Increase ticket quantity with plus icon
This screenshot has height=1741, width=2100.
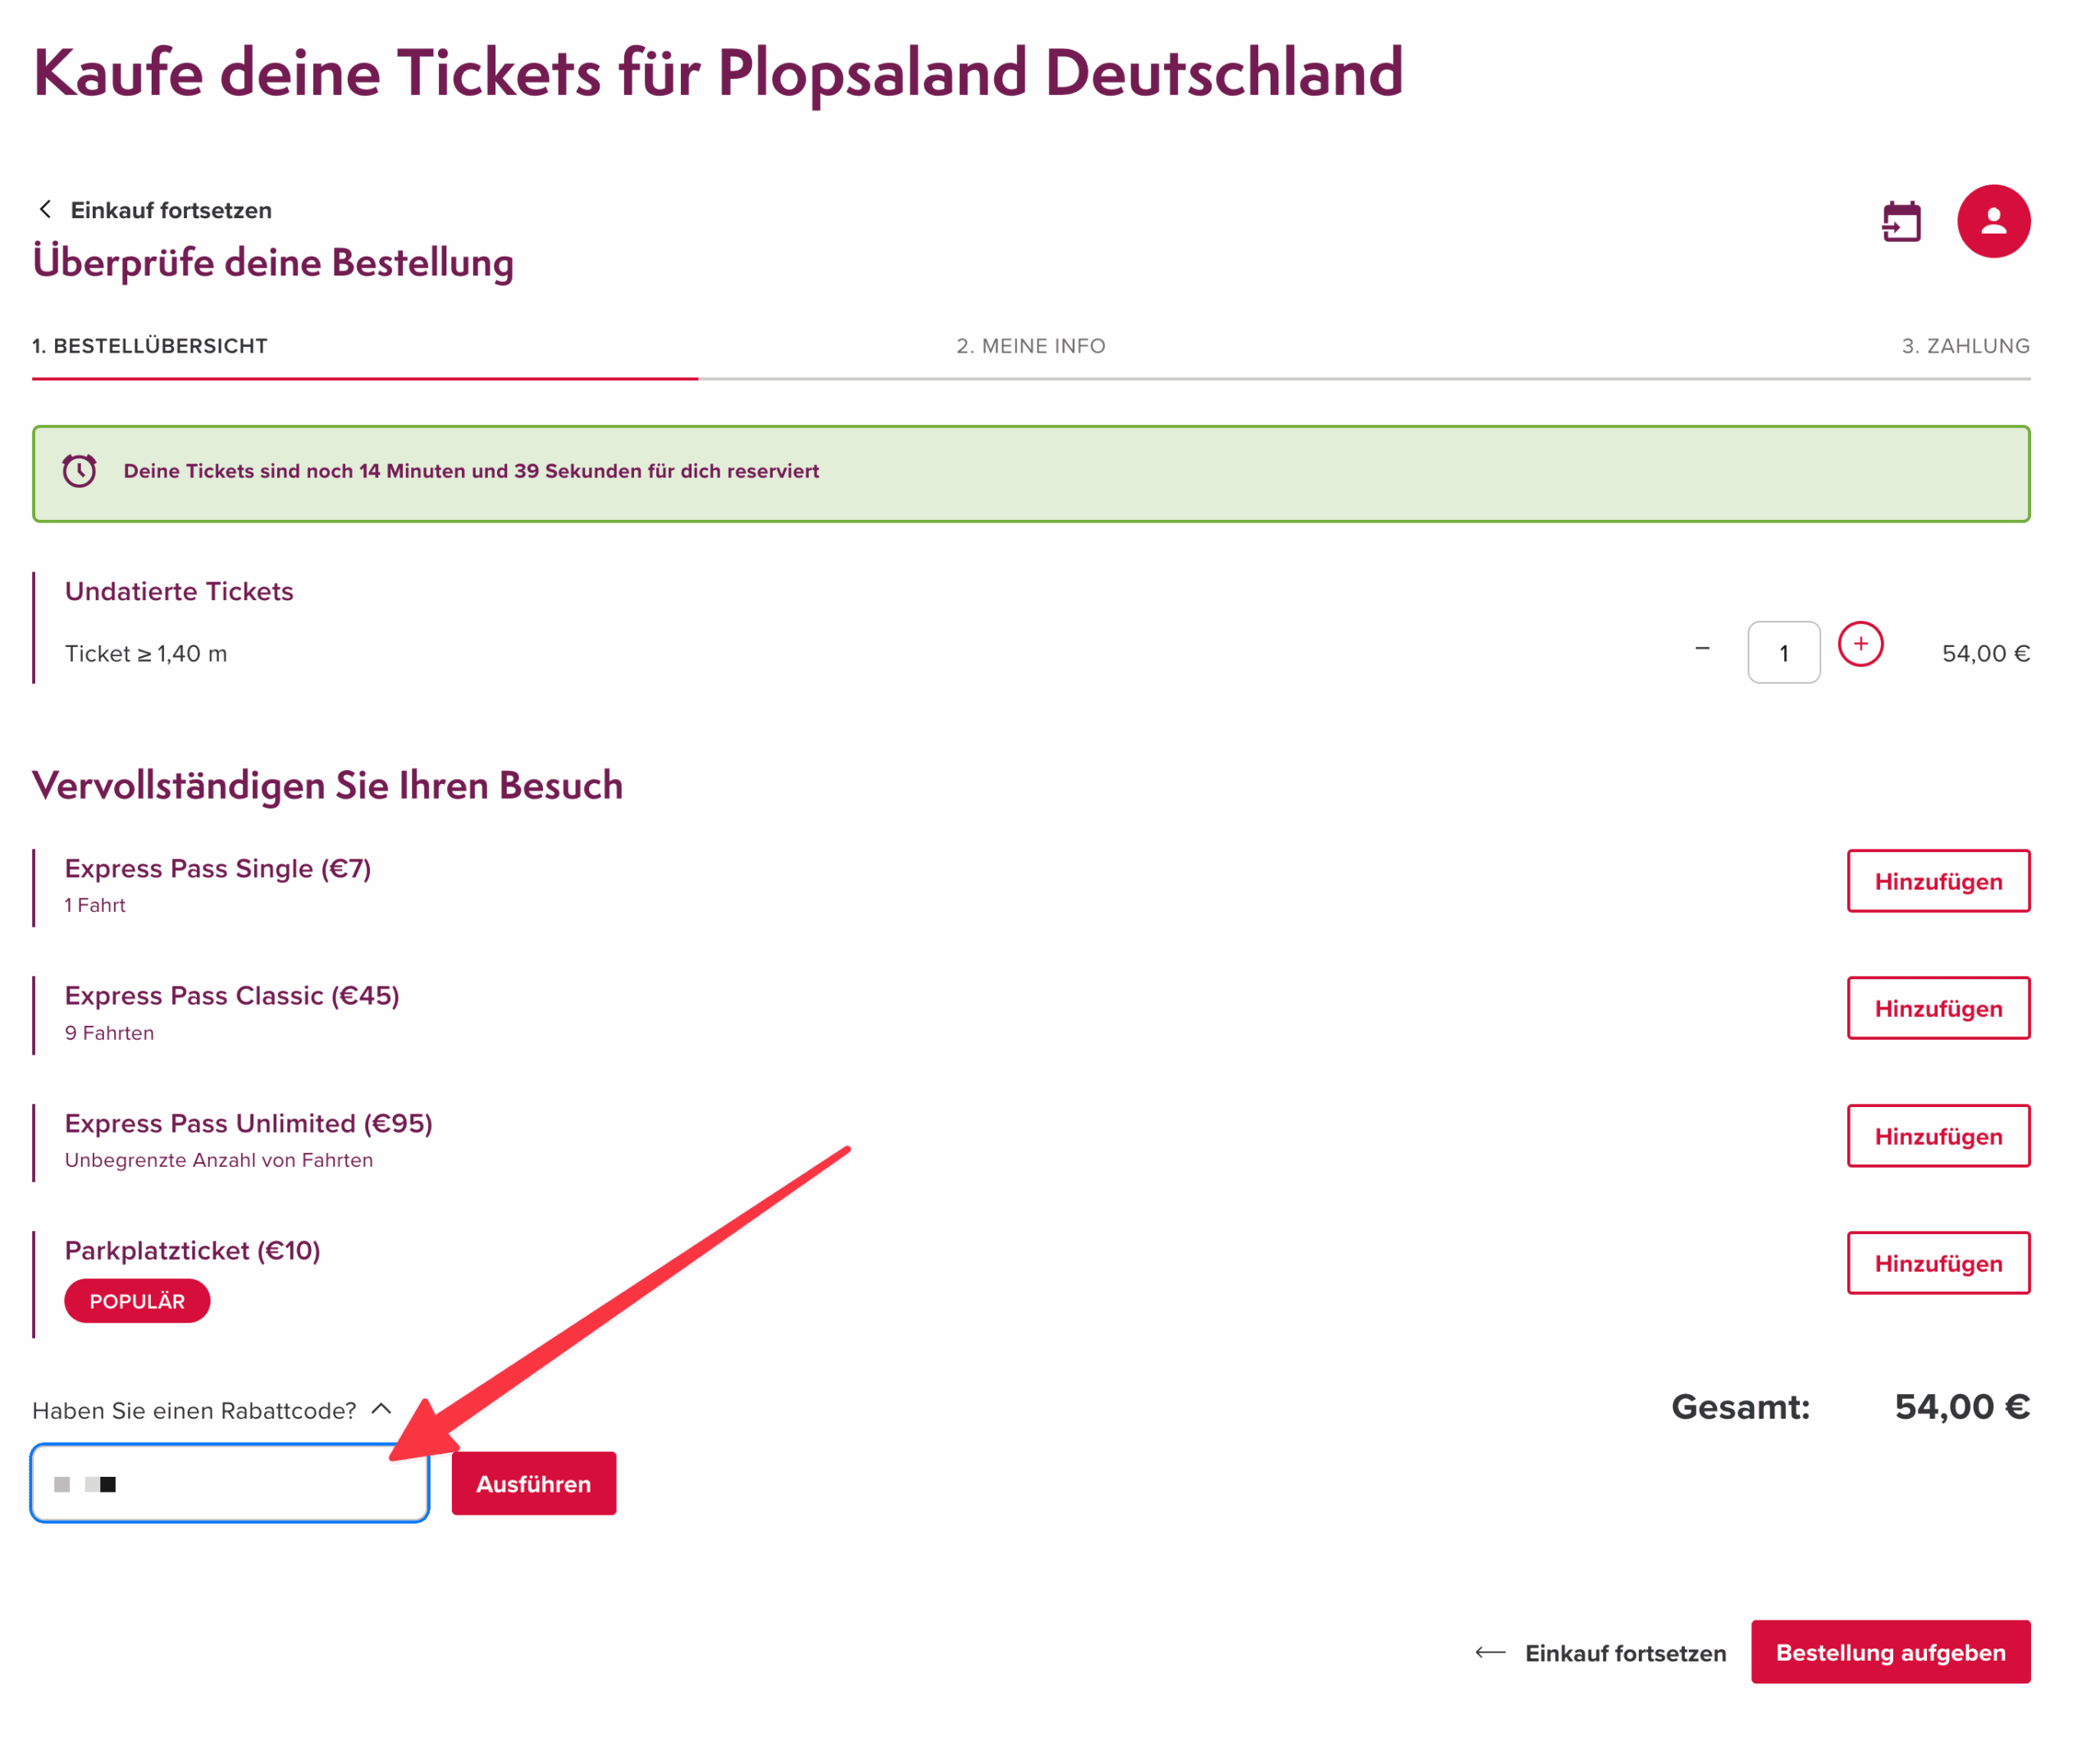pos(1860,645)
